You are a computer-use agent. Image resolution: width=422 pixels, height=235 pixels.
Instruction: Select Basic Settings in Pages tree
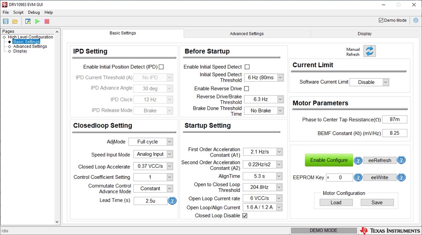pyautogui.click(x=26, y=42)
